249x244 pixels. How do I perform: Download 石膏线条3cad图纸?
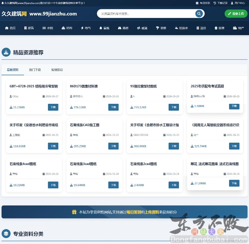pyautogui.click(x=113, y=185)
